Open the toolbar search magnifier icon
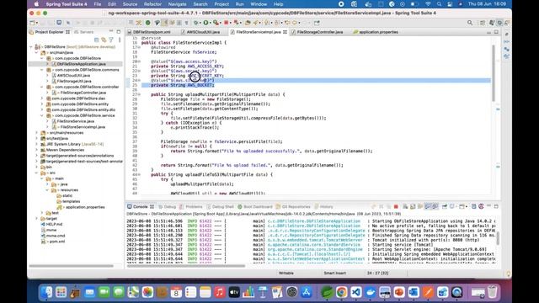Viewport: 539px width, 303px height. [470, 23]
